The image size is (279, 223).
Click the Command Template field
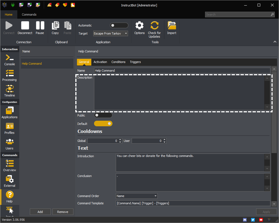coord(193,203)
